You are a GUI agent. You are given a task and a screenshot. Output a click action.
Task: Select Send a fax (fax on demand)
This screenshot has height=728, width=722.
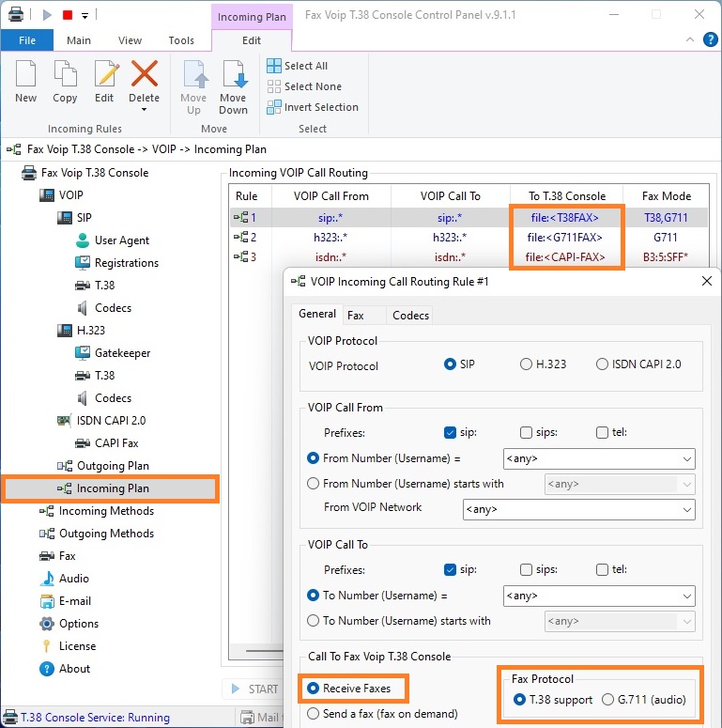(x=314, y=714)
